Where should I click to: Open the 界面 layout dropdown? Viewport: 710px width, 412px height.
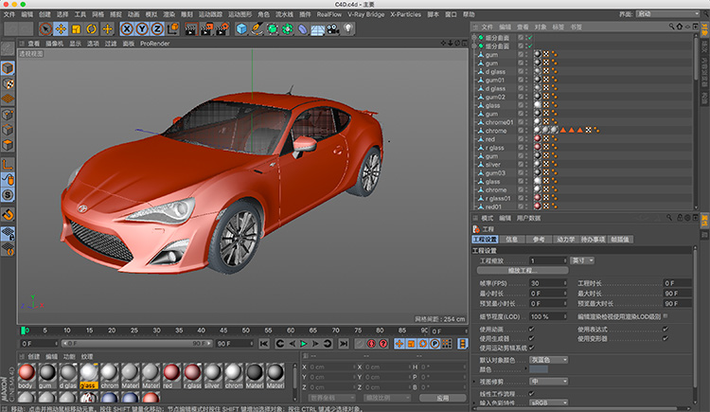point(667,14)
